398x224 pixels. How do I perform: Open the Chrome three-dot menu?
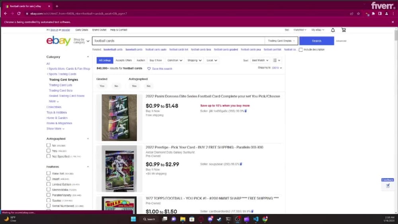click(x=393, y=14)
